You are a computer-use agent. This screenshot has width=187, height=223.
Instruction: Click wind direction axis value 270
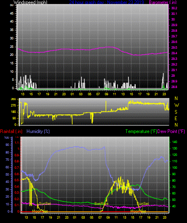coord(13,106)
